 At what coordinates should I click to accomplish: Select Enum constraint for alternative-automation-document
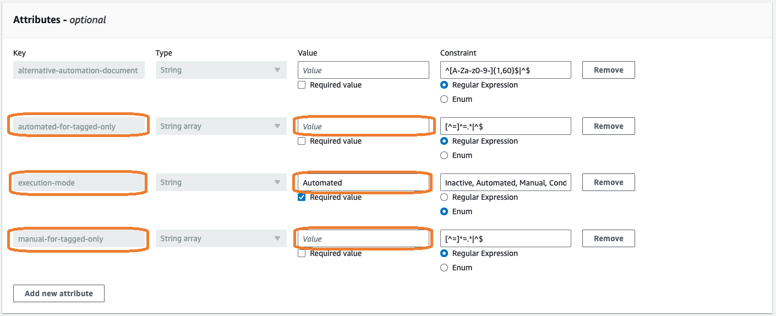444,100
